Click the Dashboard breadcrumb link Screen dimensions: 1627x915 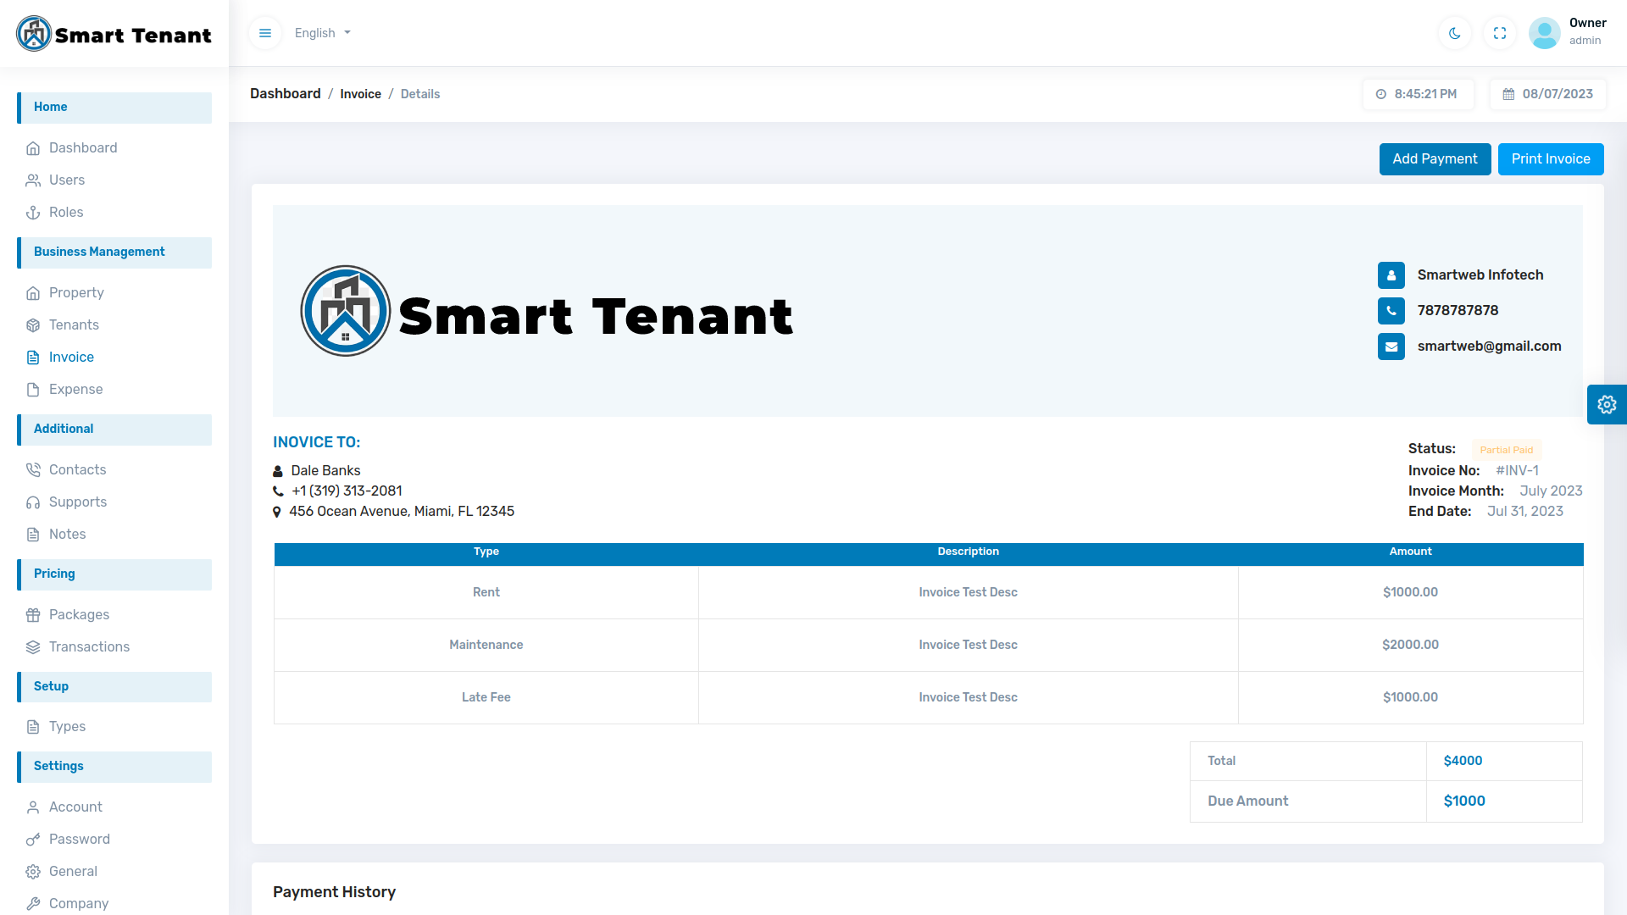click(285, 94)
